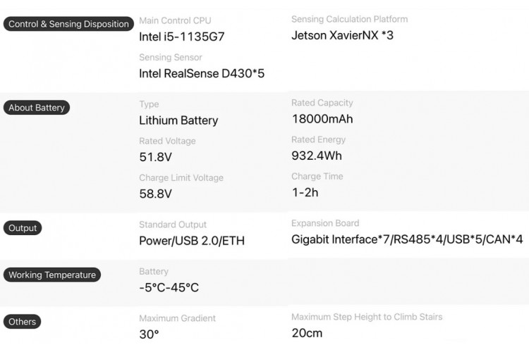The width and height of the screenshot is (529, 352).
Task: Select the 20cm step height value
Action: click(x=307, y=333)
